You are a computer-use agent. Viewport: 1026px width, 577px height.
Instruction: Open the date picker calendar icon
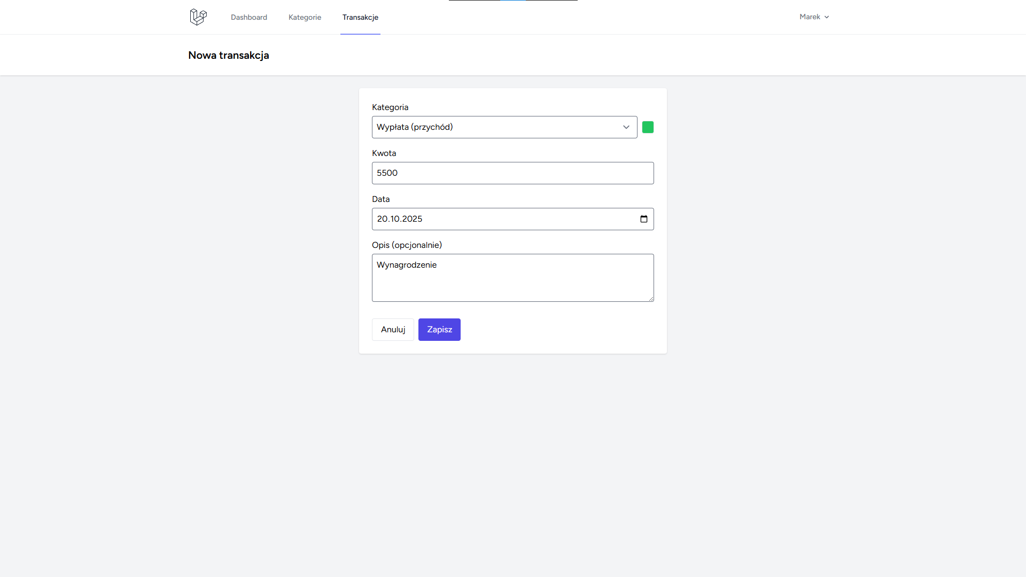643,219
